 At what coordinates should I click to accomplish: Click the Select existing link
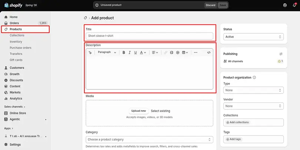160,111
